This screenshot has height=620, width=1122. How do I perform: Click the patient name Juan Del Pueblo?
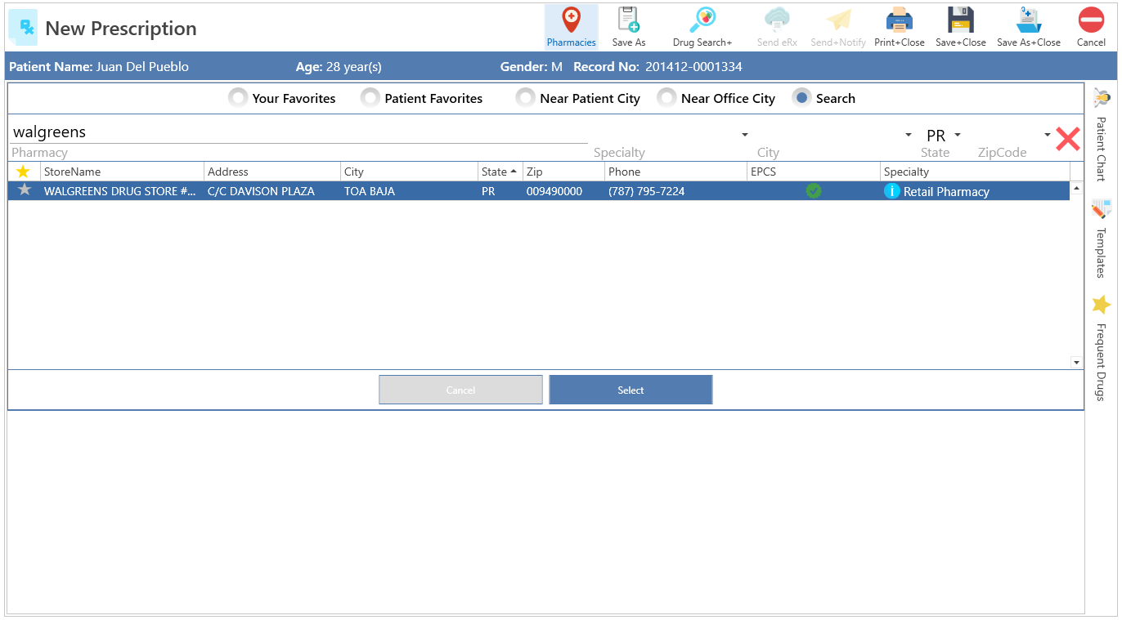pos(142,67)
